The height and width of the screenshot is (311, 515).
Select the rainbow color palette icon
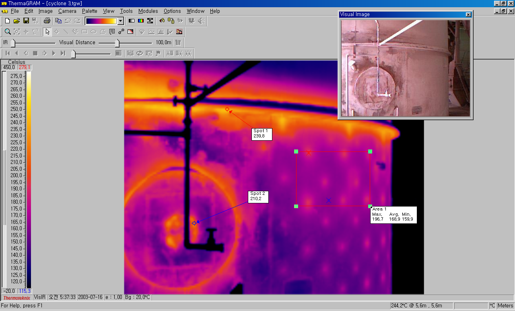click(140, 21)
